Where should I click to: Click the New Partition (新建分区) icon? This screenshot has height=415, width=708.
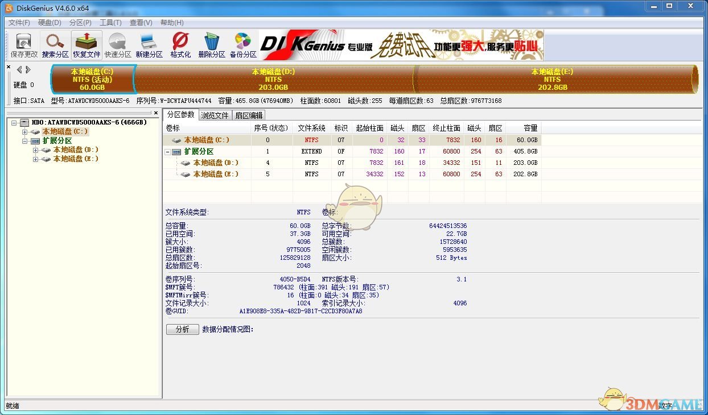click(x=149, y=45)
